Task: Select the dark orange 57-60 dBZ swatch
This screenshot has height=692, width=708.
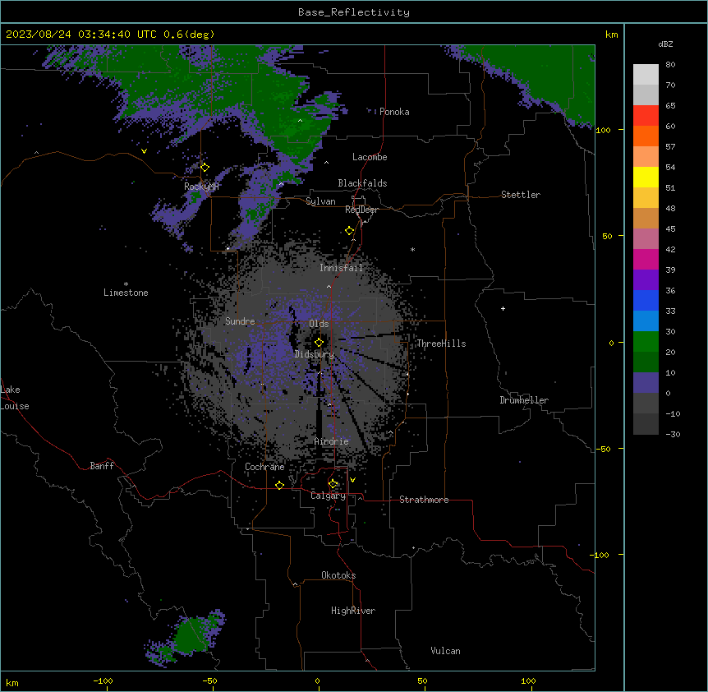Action: pos(646,136)
